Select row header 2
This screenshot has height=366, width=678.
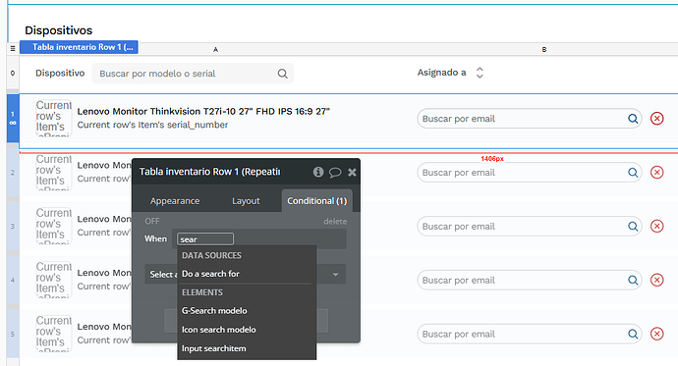tap(13, 173)
